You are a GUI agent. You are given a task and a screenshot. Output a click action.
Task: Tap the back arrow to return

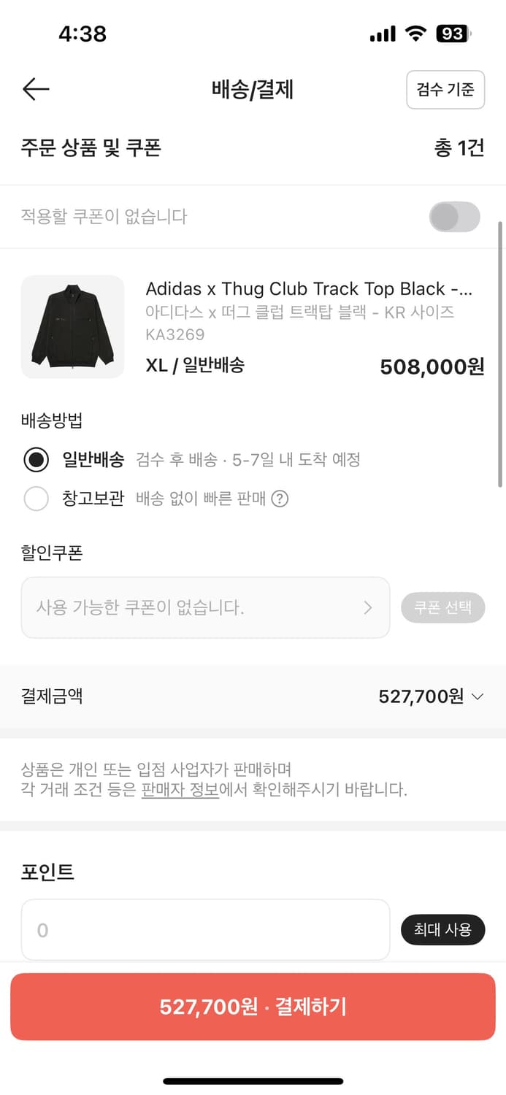tap(34, 90)
